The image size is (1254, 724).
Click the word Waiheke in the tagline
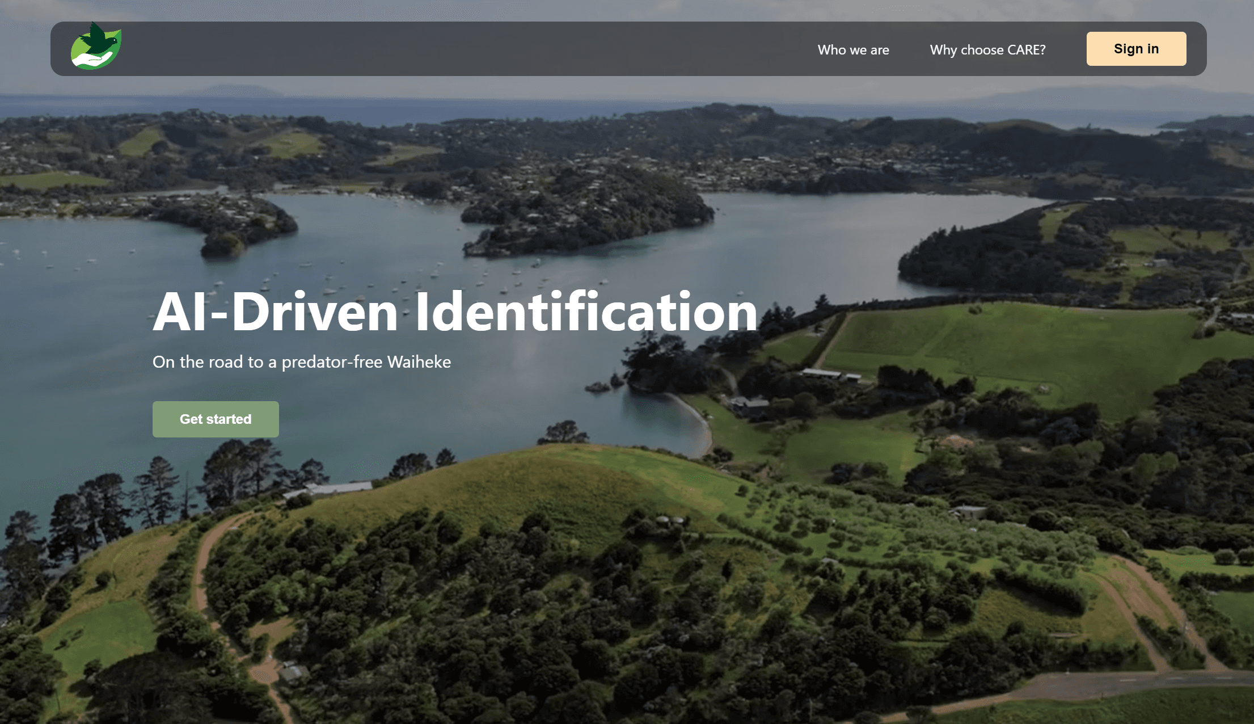[x=419, y=362]
